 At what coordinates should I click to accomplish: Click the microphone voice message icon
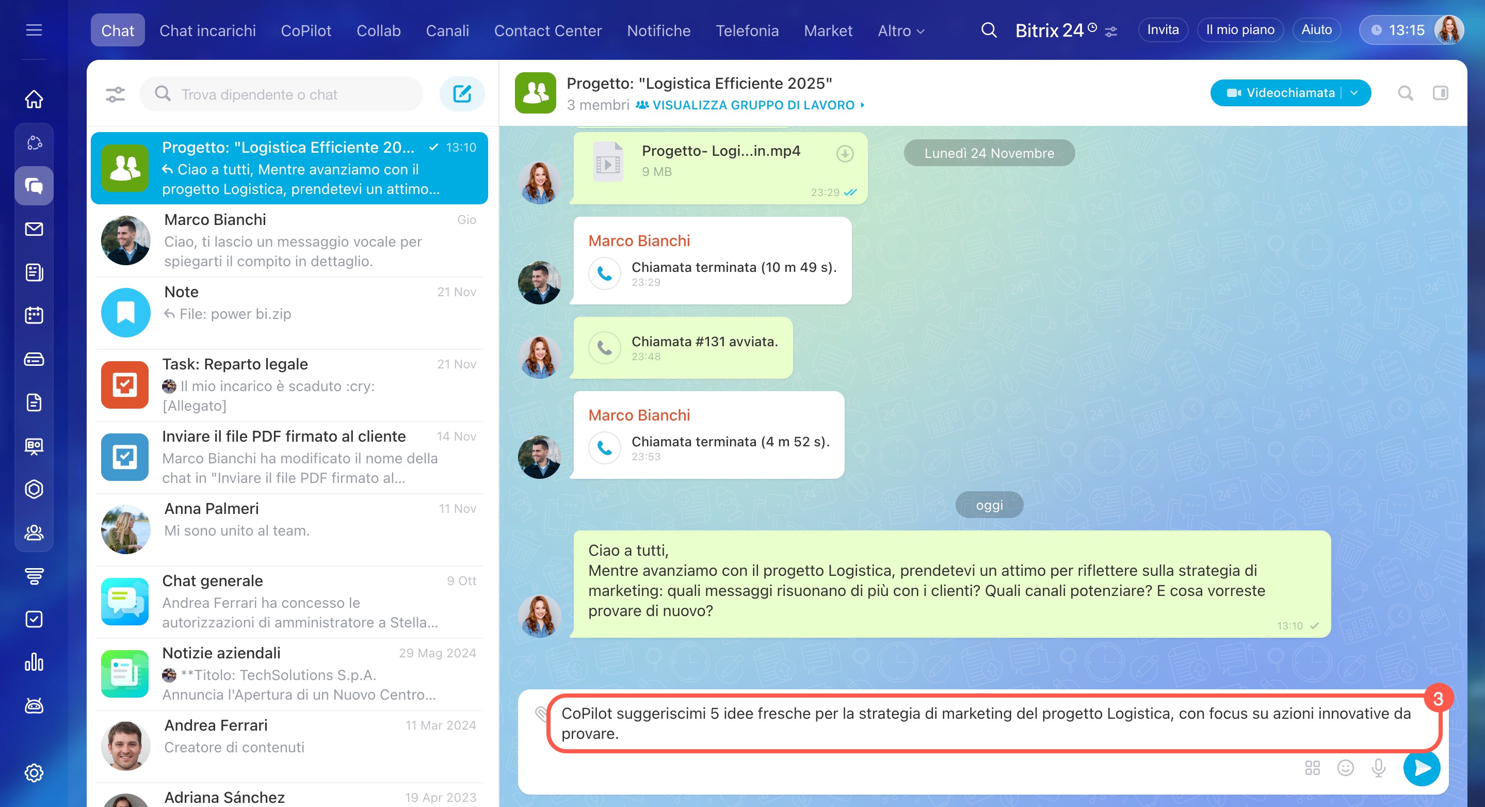1378,768
